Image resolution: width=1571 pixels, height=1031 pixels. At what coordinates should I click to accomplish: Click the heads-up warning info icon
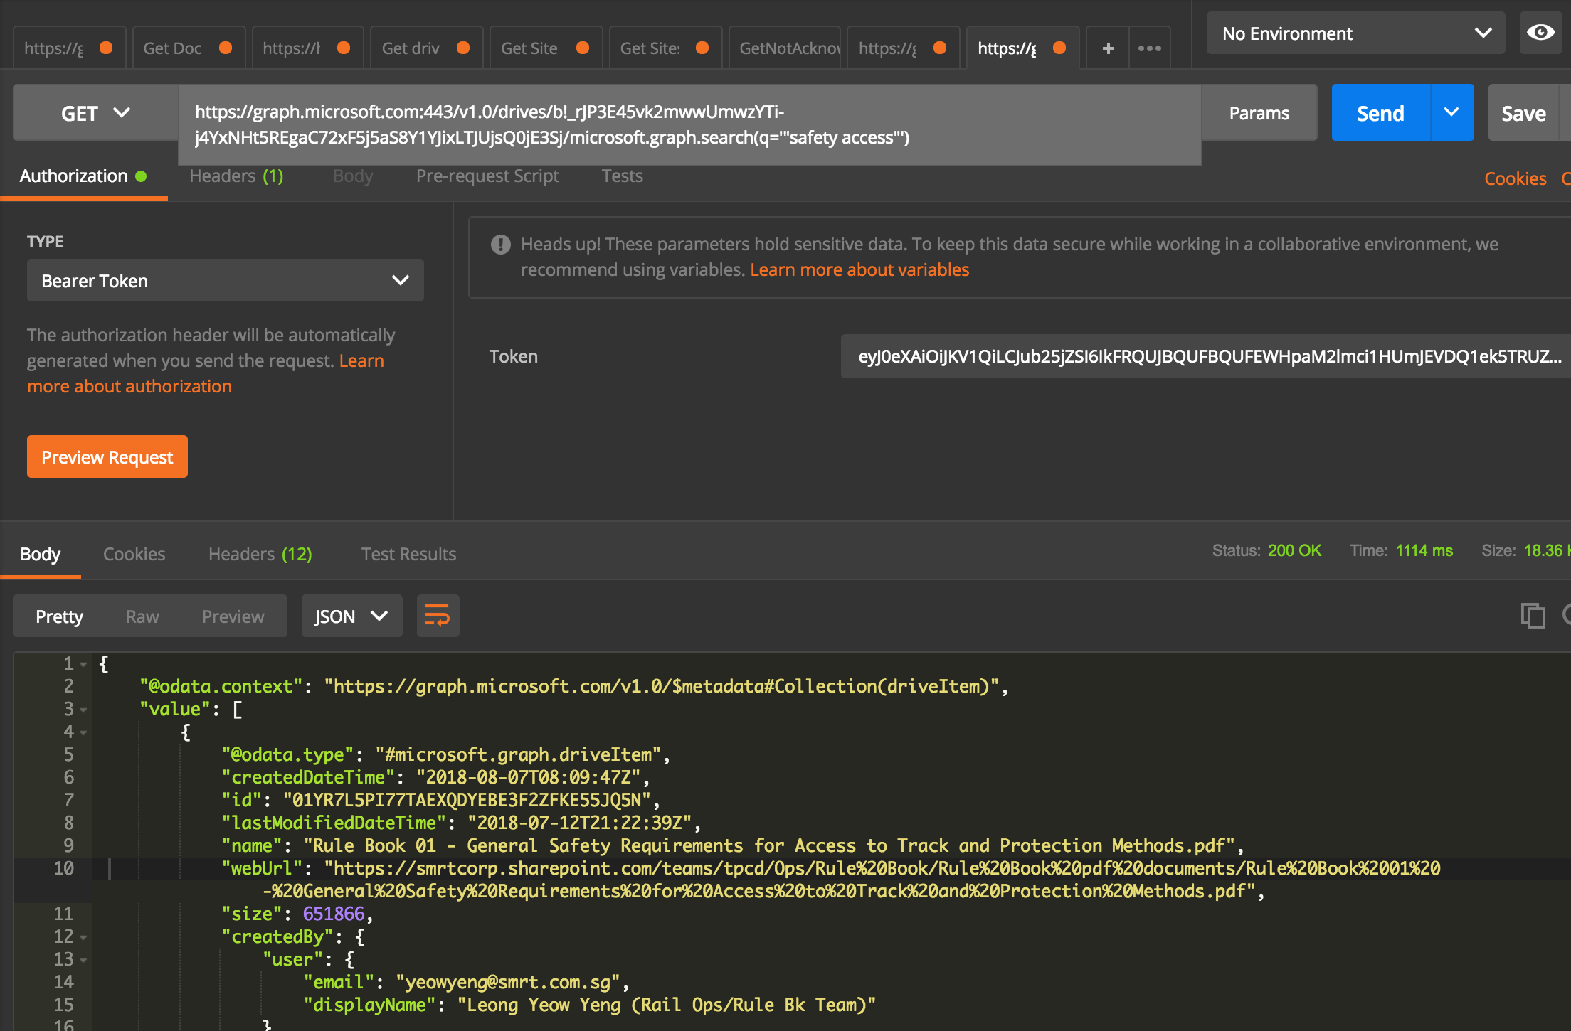[500, 245]
